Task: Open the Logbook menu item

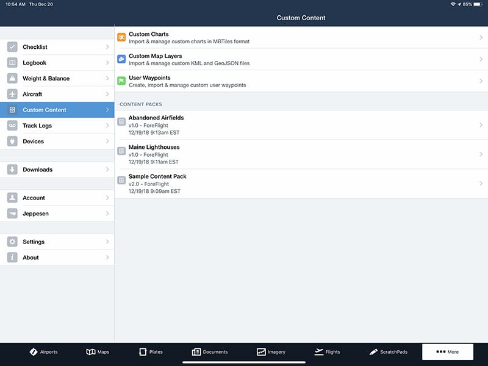Action: [x=57, y=63]
